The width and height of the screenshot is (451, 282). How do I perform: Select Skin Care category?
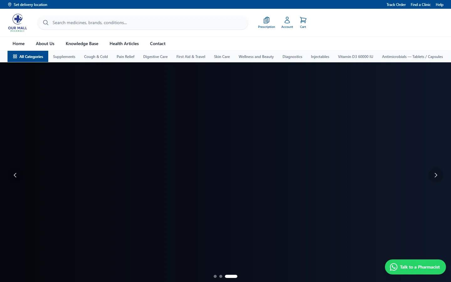click(222, 57)
